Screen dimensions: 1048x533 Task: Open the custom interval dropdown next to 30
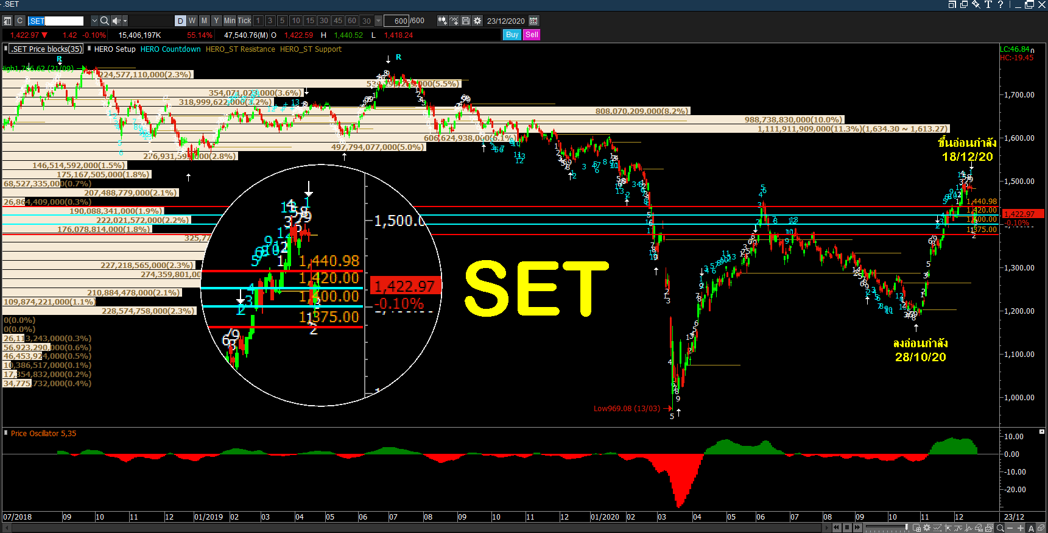pos(378,21)
